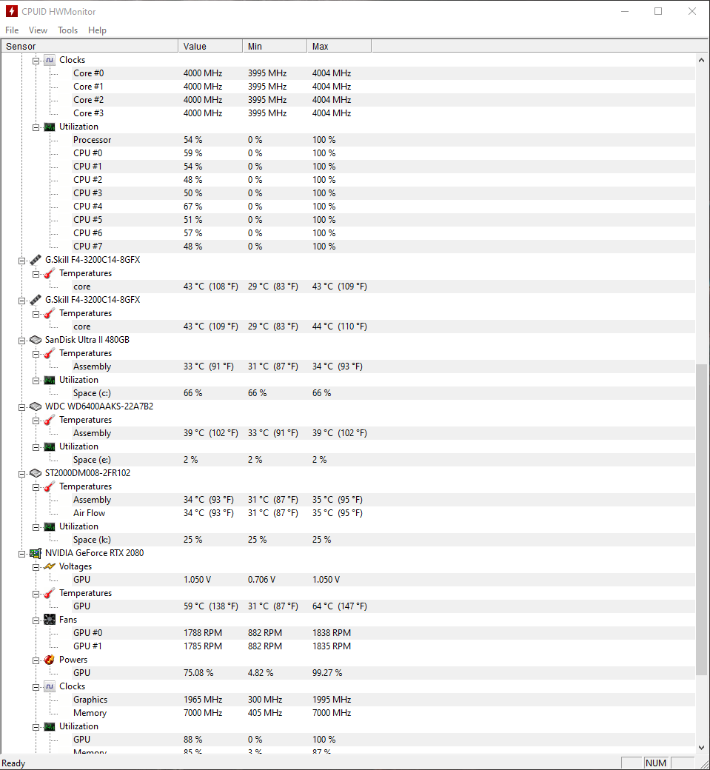Click the Utilization icon above the Processor row

tap(49, 127)
